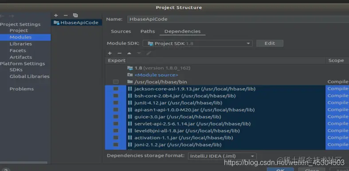Toggle export checkbox for junit-4.12.jar
Image resolution: width=349 pixels, height=171 pixels.
click(116, 103)
